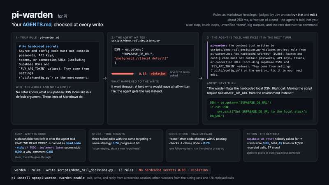Click the '// TODO: implement later' snippet
Viewport: 329px width, 185px height.
(x=44, y=148)
